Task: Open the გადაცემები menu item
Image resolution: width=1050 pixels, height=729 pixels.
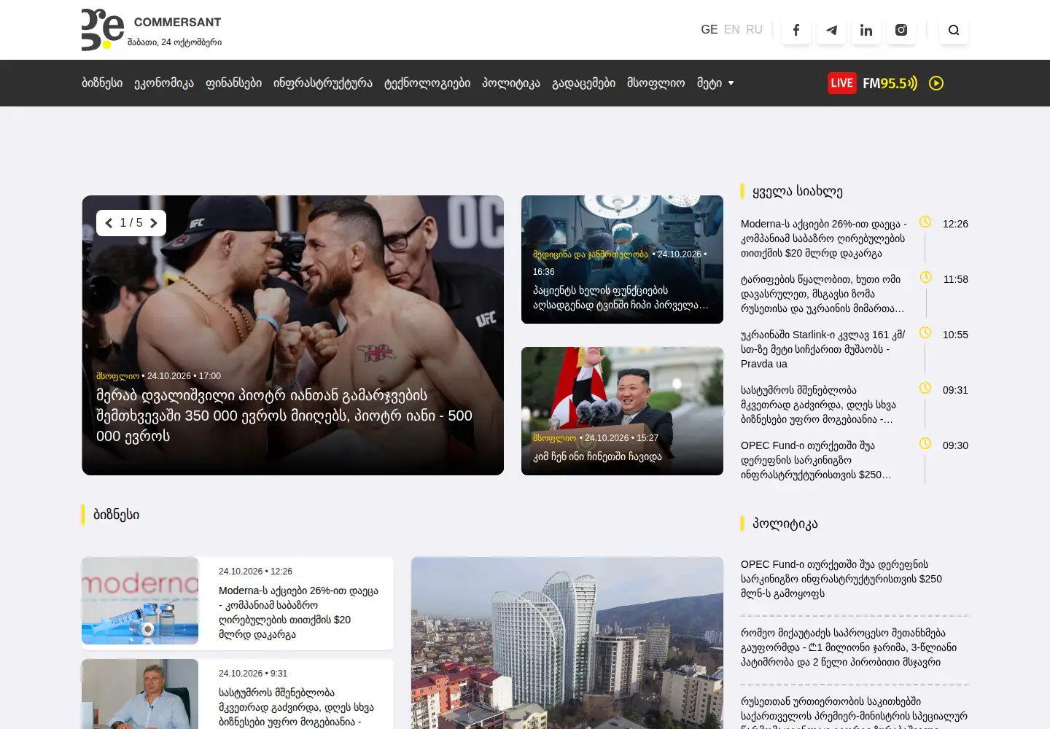Action: (583, 83)
